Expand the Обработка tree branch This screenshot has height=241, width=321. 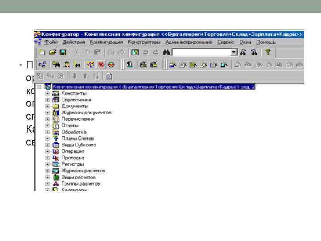tap(48, 132)
